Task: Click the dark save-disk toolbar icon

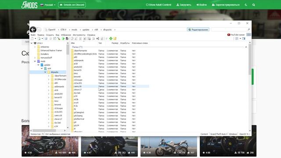Action: tap(67, 39)
